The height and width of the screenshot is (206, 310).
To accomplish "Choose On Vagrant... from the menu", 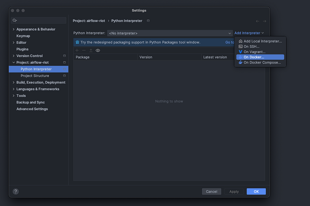I will [260, 52].
